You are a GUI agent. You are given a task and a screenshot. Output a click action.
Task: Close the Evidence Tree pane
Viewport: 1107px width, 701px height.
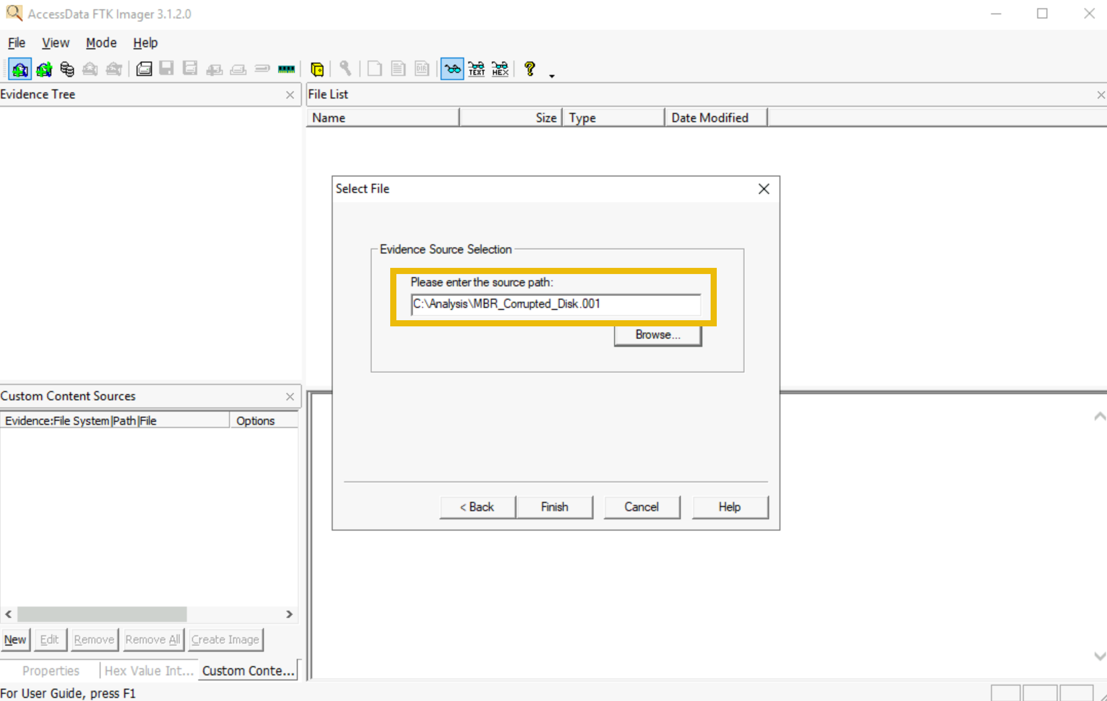coord(290,95)
